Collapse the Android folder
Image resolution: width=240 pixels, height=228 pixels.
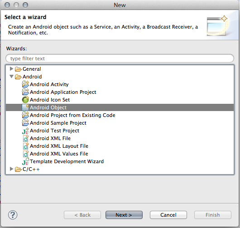(11, 76)
